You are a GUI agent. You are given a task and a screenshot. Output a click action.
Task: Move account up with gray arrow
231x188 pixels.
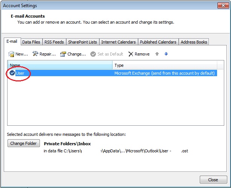[157, 54]
